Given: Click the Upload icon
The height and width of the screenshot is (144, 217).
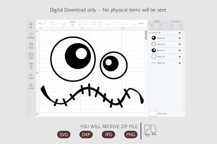Looking at the screenshot, I should point(31,85).
